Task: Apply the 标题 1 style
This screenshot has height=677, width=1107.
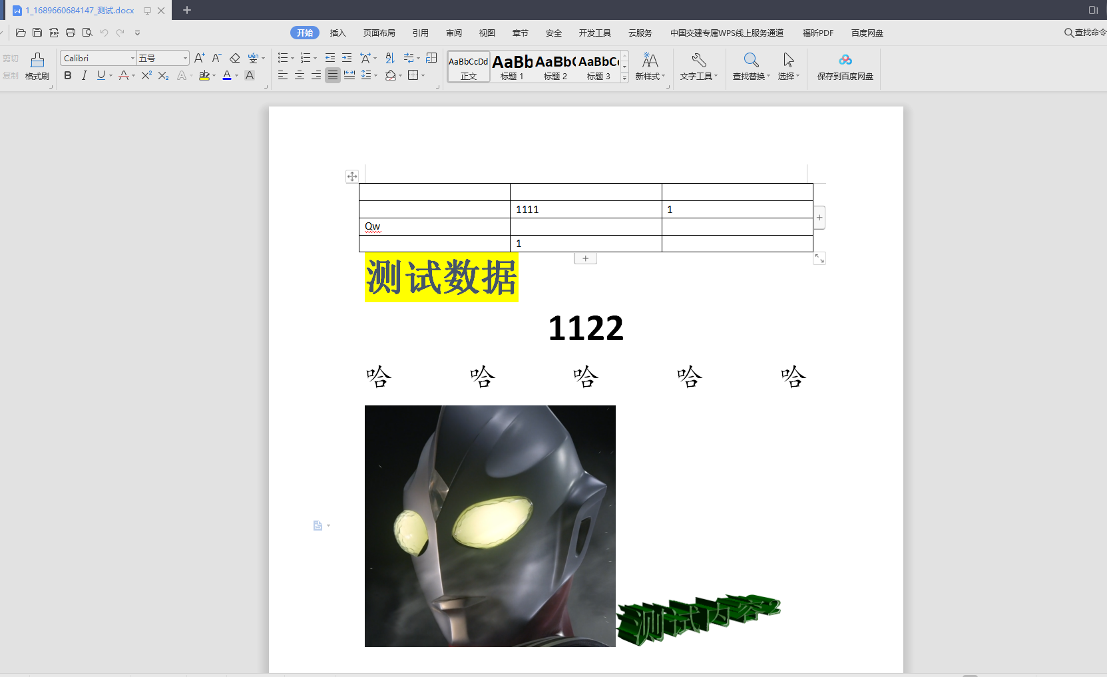Action: [513, 67]
